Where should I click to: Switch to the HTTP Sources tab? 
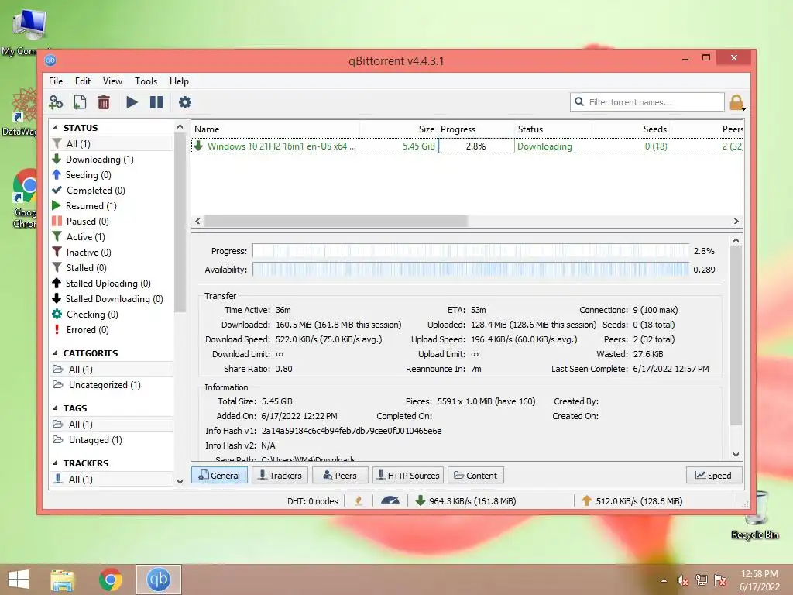(x=408, y=475)
